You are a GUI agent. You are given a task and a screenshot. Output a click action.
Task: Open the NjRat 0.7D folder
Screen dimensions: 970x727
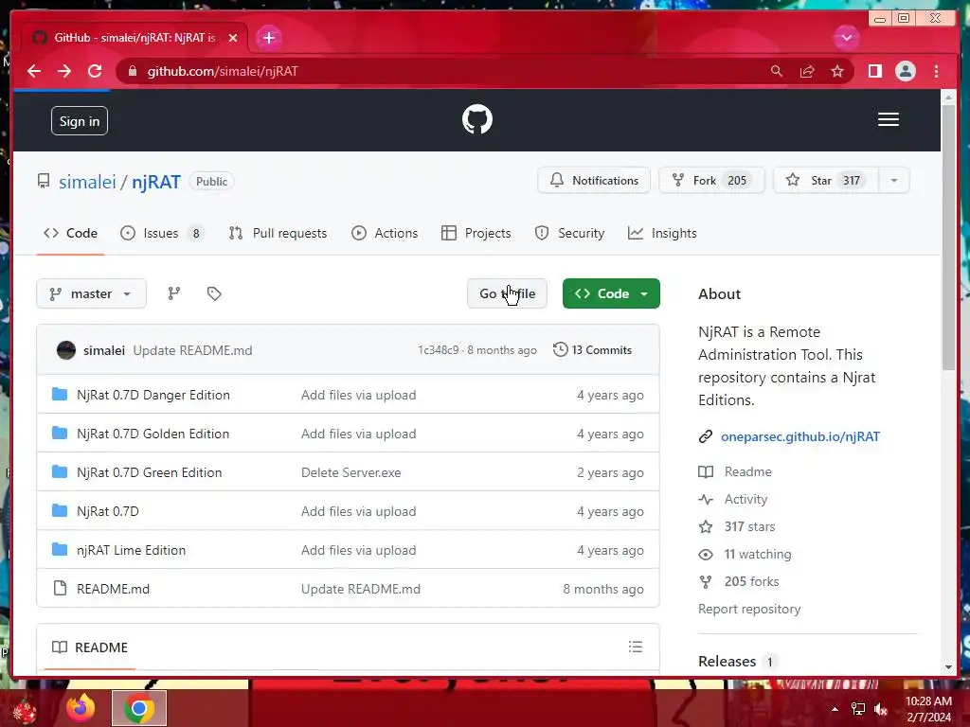tap(108, 511)
